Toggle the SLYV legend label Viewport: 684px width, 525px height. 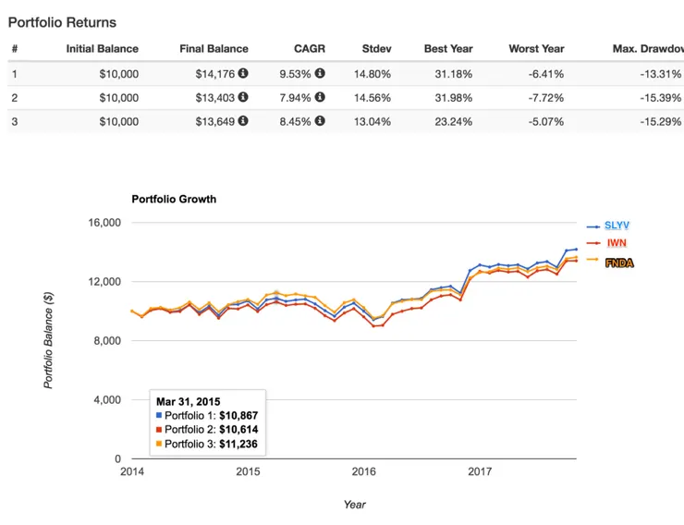[617, 226]
